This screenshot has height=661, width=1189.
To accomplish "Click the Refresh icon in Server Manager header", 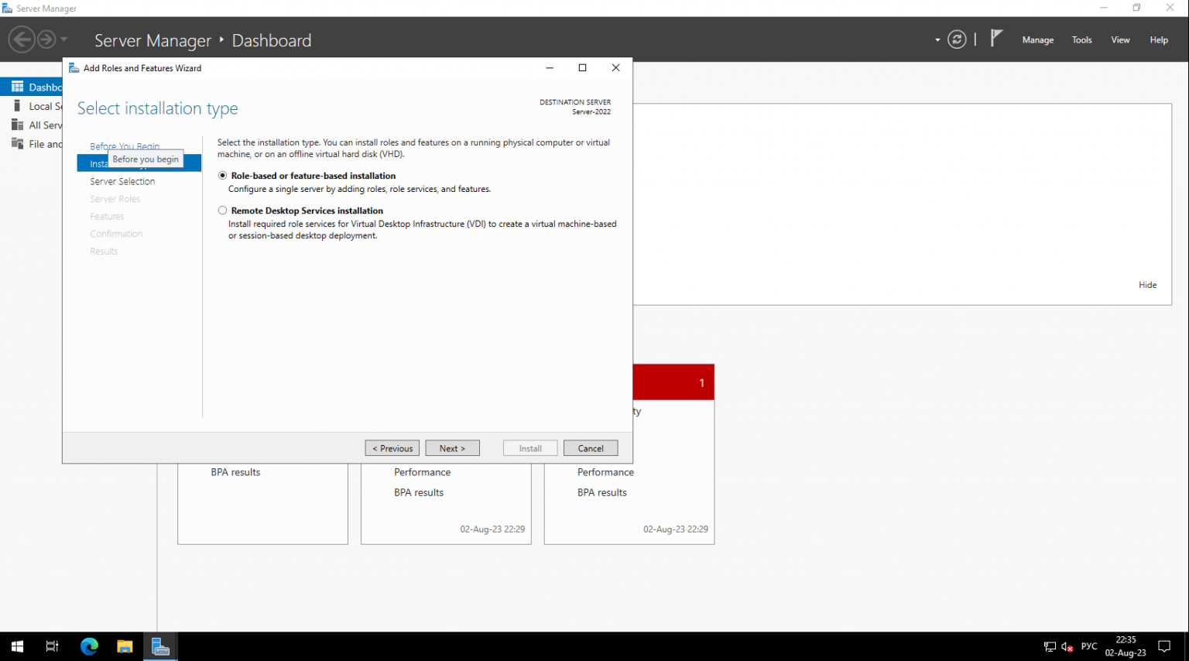I will pos(957,39).
